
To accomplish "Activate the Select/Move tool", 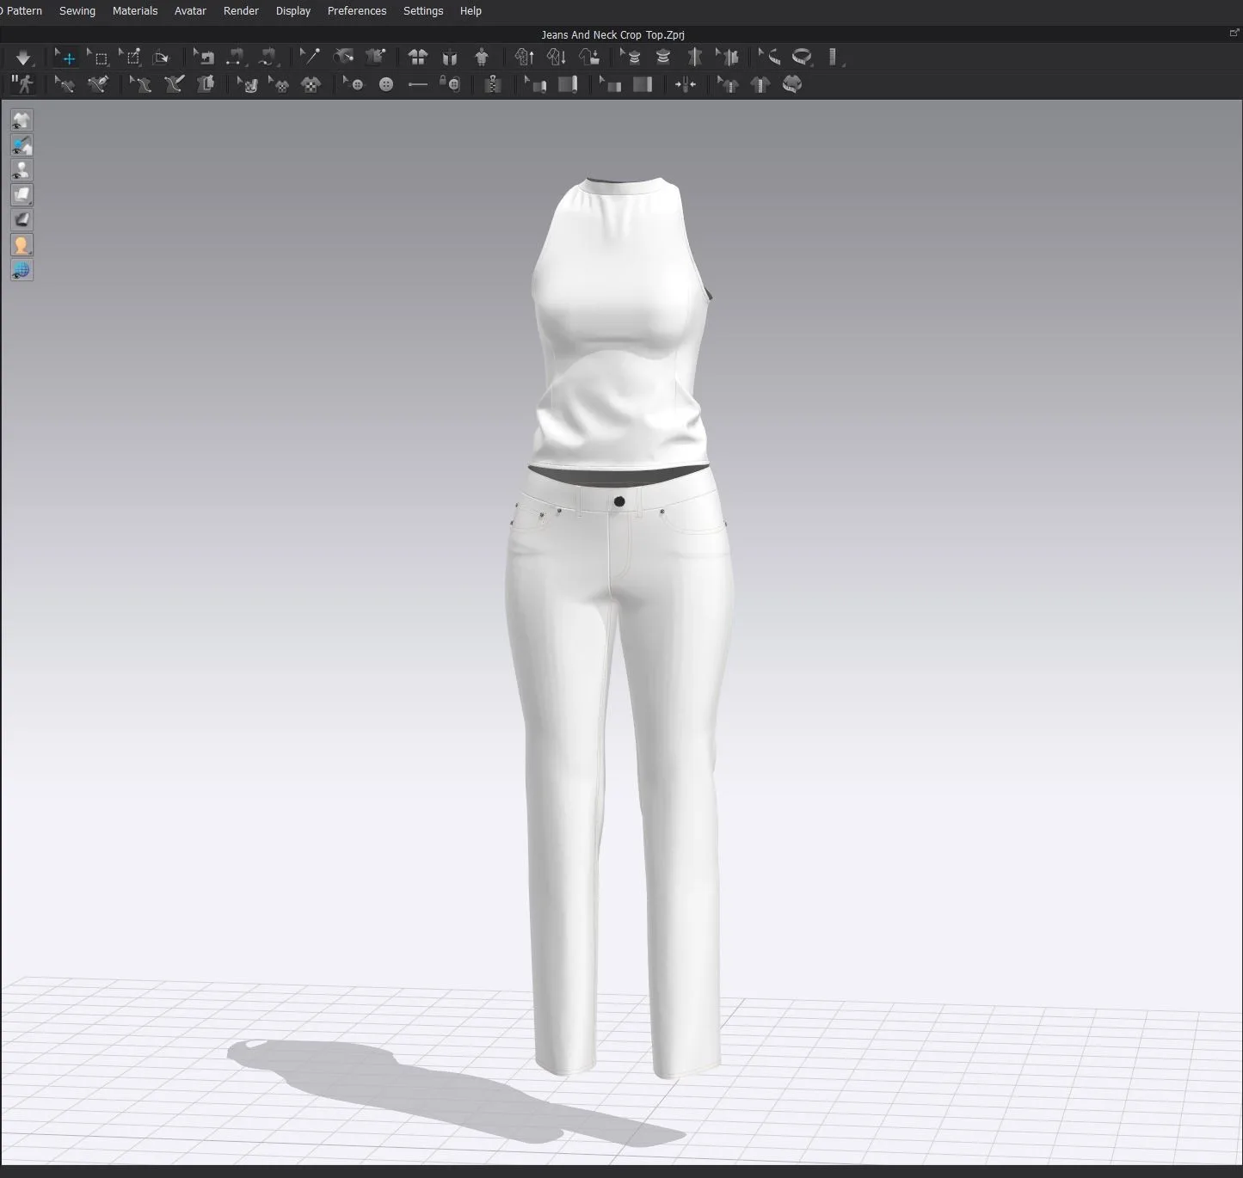I will pyautogui.click(x=66, y=58).
